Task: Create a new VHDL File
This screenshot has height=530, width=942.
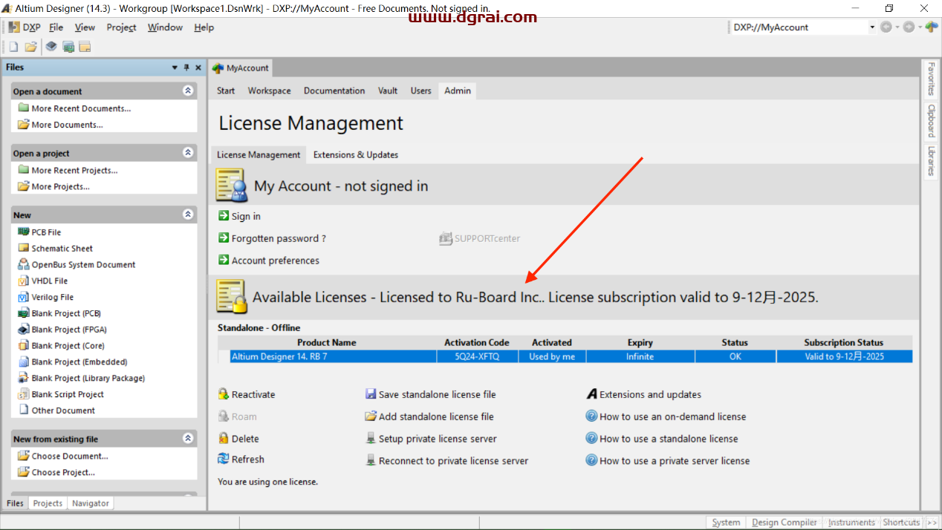Action: click(x=49, y=281)
